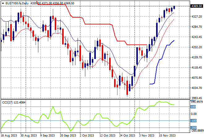The width and height of the screenshot is (204, 139).
Task: Click the 4202.20 price axis label
Action: coord(197,47)
